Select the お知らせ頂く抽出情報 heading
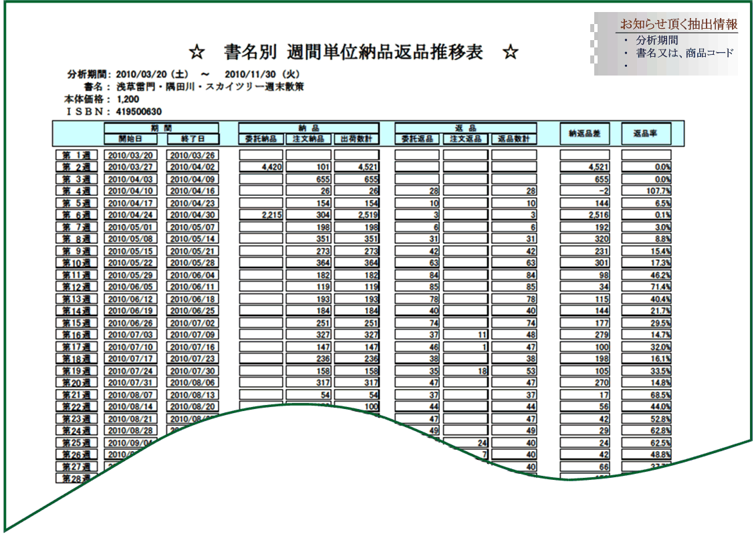756x536 pixels. point(678,24)
